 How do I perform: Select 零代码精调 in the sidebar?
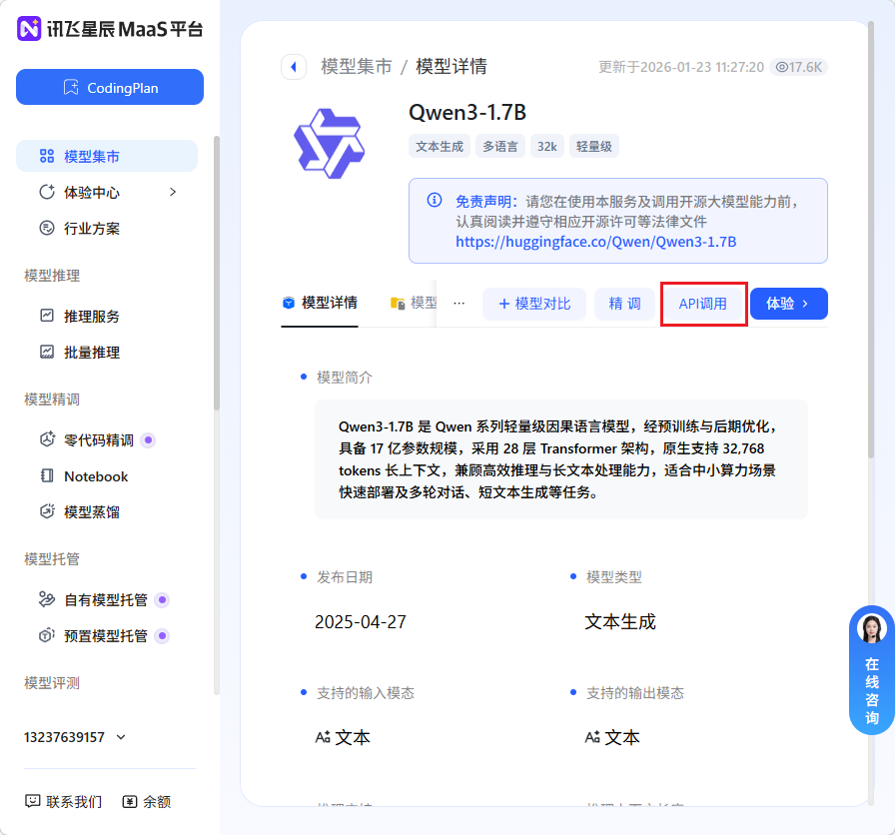click(98, 439)
